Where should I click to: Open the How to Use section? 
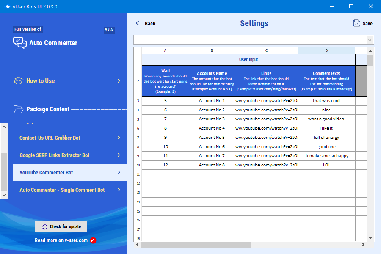tap(67, 81)
